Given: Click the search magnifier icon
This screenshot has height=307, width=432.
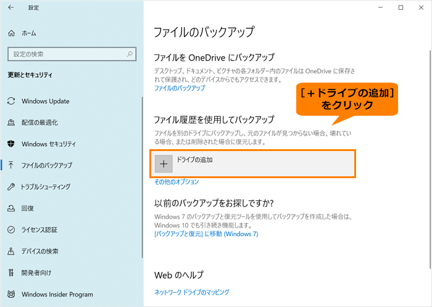Looking at the screenshot, I should 130,54.
